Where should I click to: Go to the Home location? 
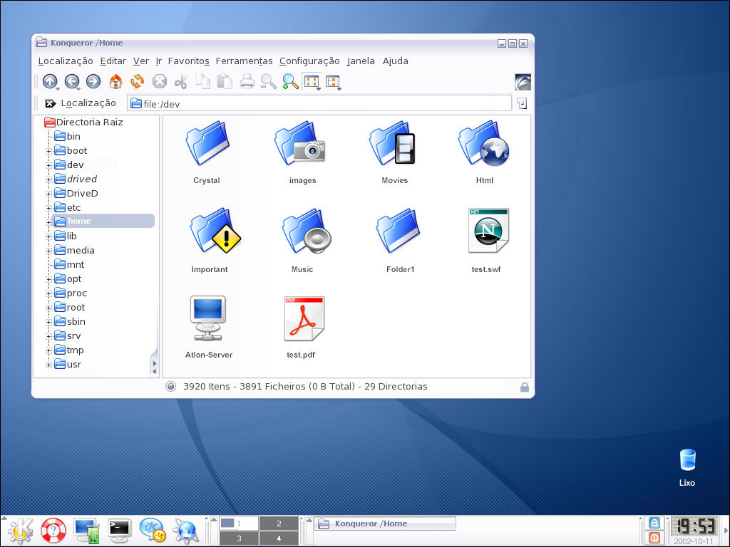tap(115, 81)
